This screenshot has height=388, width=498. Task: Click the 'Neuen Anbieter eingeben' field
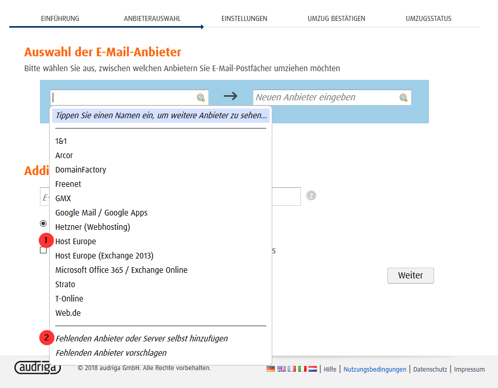coord(332,97)
